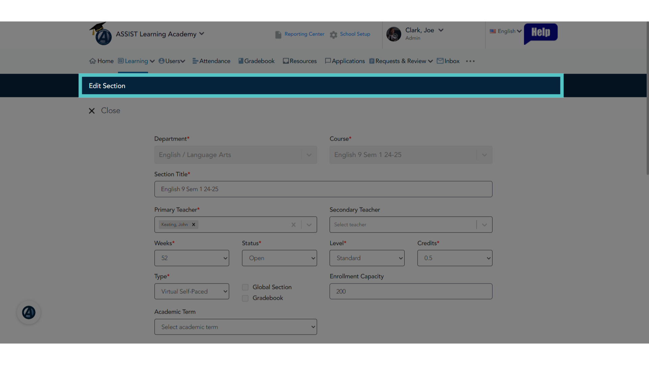
Task: Click the Reporting Center document icon
Action: point(278,35)
